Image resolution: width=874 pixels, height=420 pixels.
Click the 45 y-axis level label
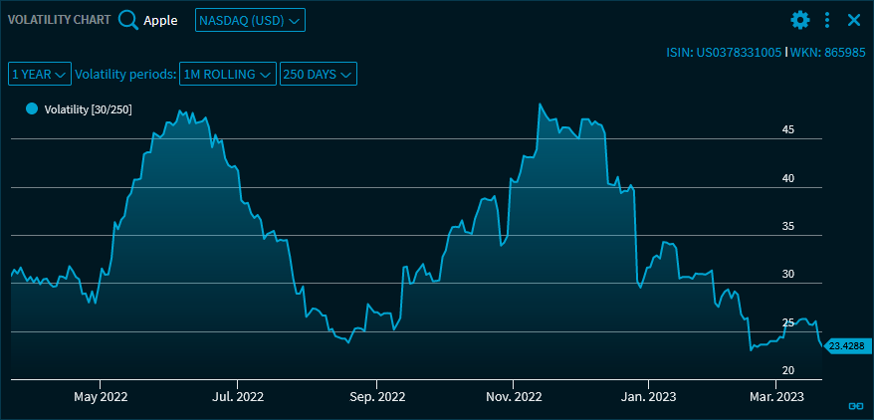[787, 129]
